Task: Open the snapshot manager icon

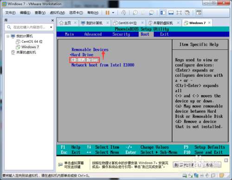Action: point(151,13)
